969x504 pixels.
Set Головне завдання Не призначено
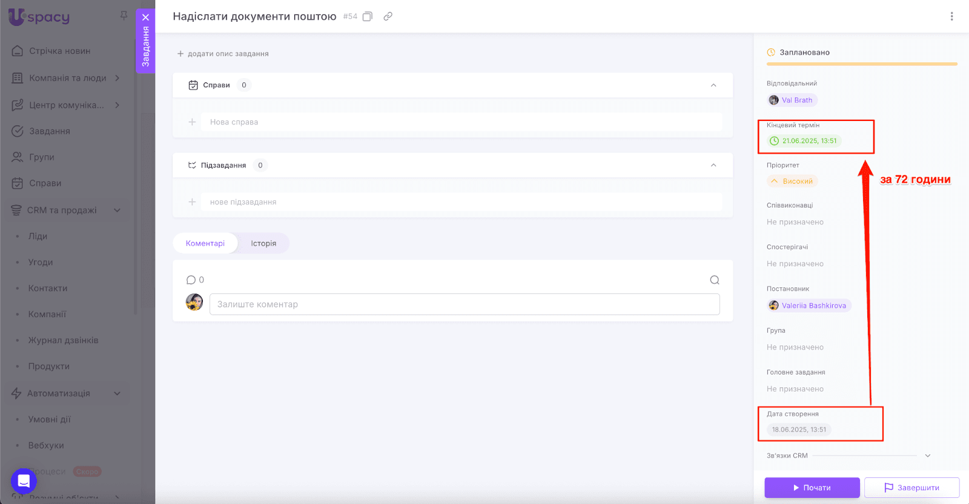pyautogui.click(x=795, y=389)
